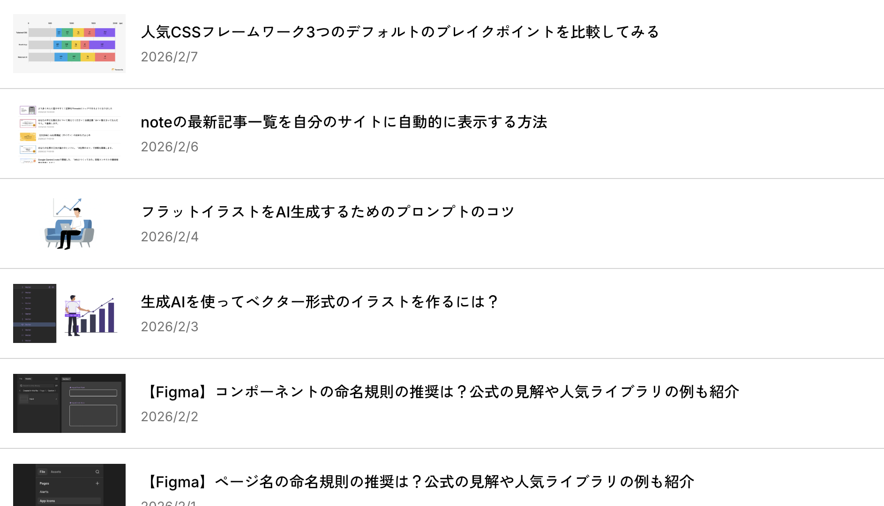Click the bar chart presenter thumbnail
The width and height of the screenshot is (884, 506).
coord(69,313)
